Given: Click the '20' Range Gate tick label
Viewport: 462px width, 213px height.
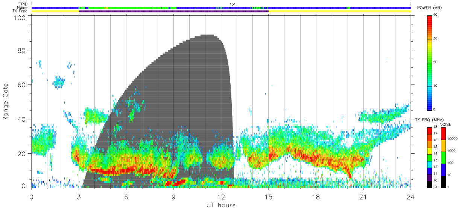Looking at the screenshot, I should pyautogui.click(x=22, y=154).
